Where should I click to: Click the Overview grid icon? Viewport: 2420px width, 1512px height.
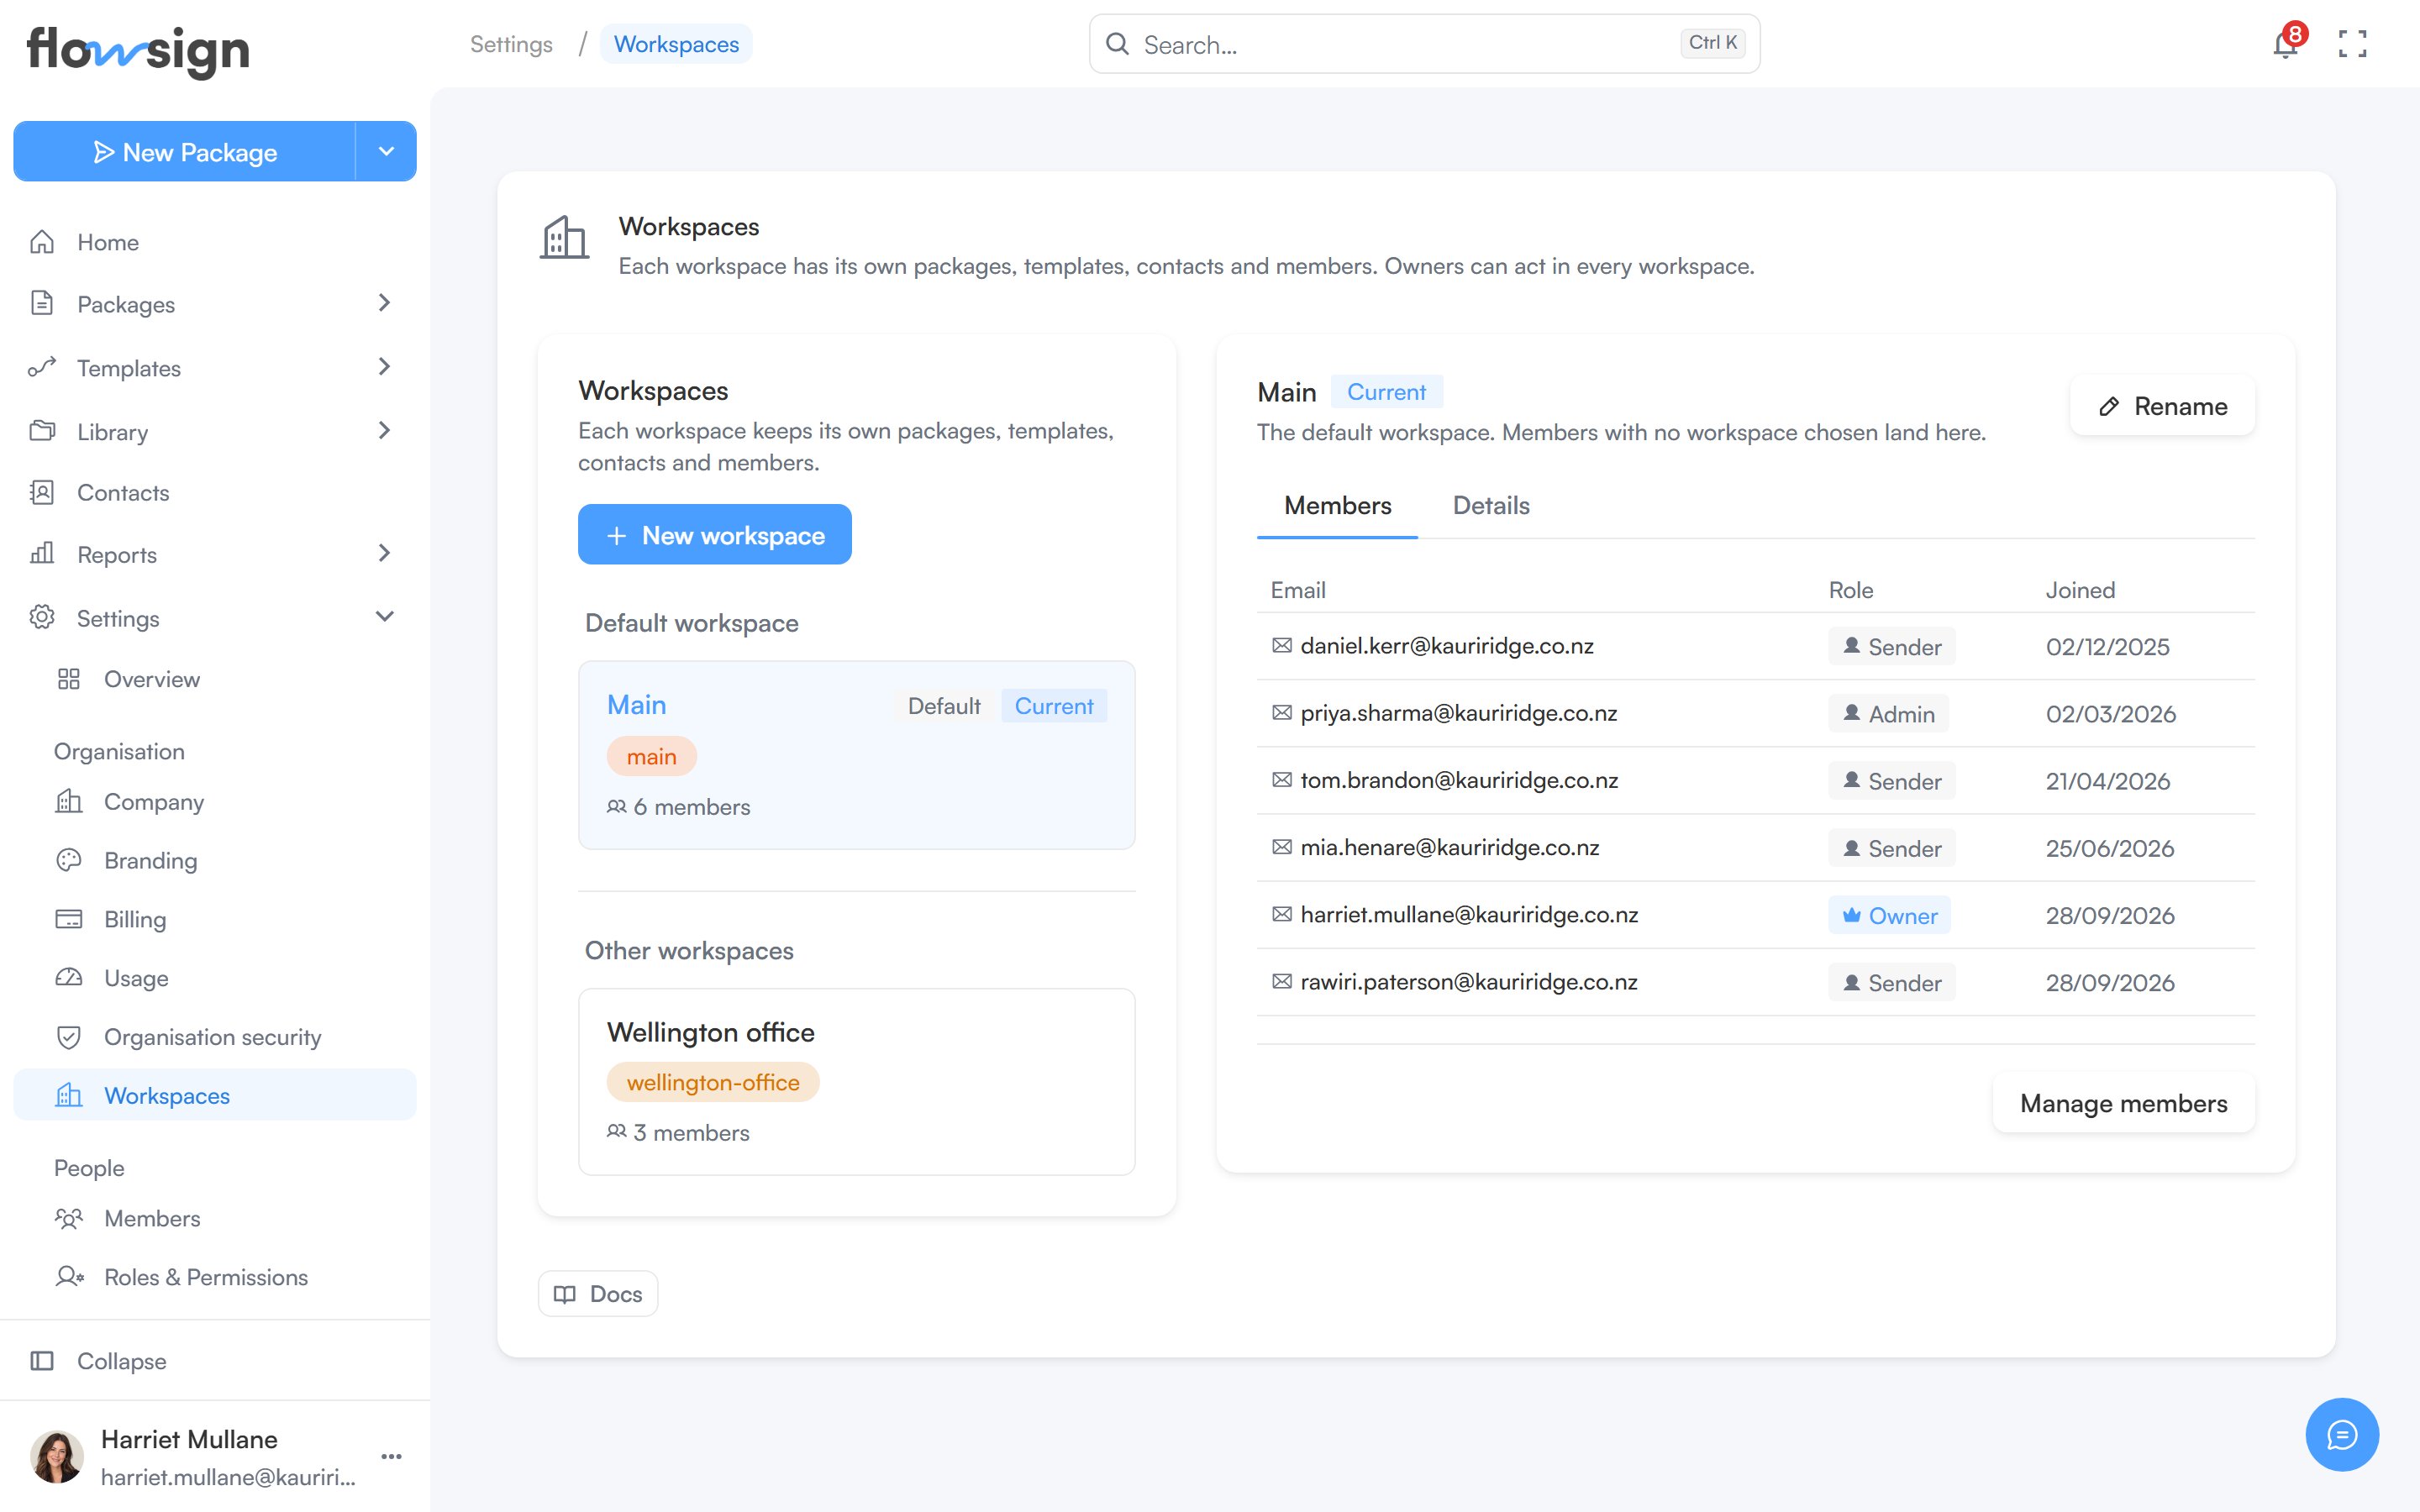tap(69, 679)
